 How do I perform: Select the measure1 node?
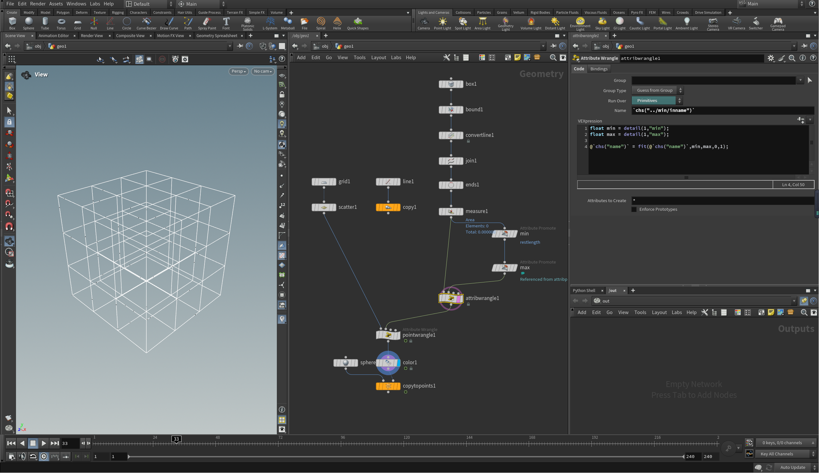coord(451,211)
